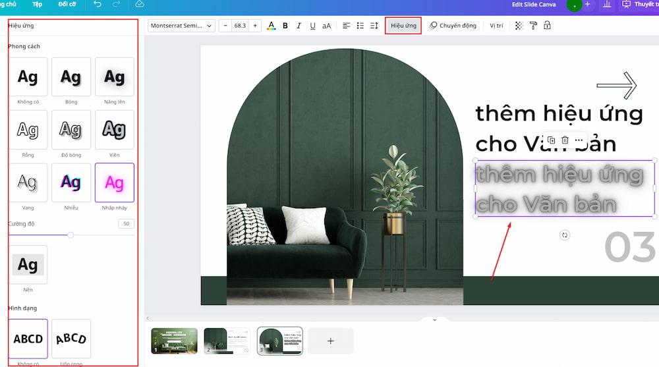
Task: Select the black heading text on the slide
Action: coord(559,128)
